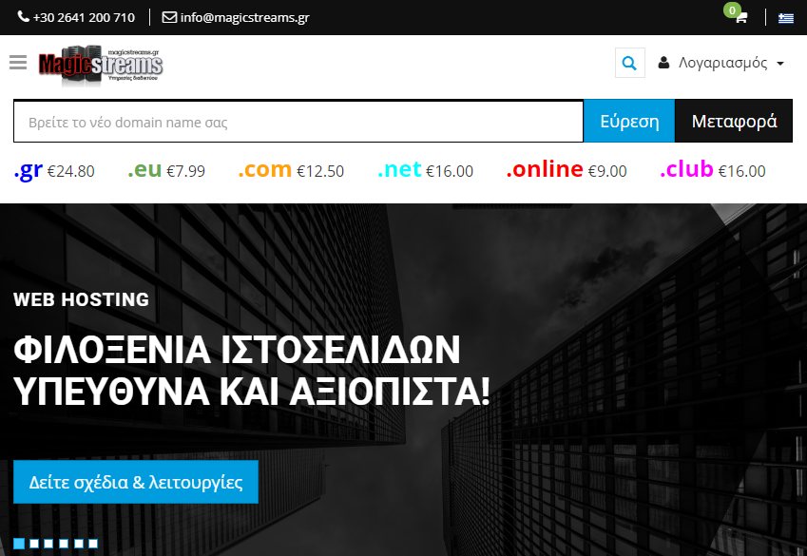
Task: Click the Λογαριασμός account label
Action: click(x=722, y=64)
